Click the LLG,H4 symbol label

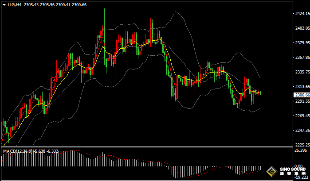[x=15, y=4]
